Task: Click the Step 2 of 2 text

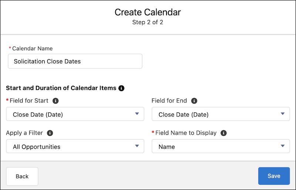Action: point(148,22)
